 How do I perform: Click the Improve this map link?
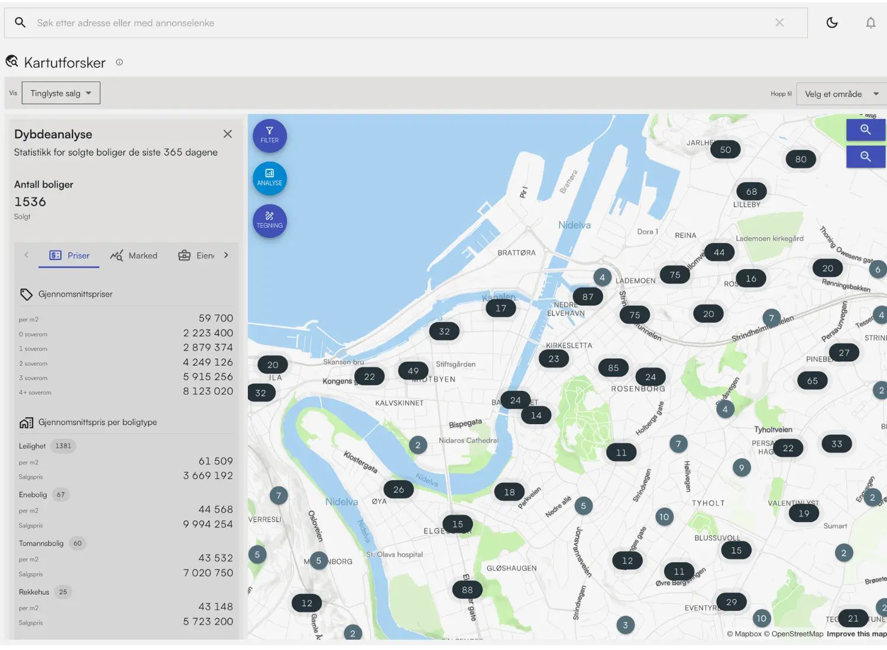coord(856,634)
